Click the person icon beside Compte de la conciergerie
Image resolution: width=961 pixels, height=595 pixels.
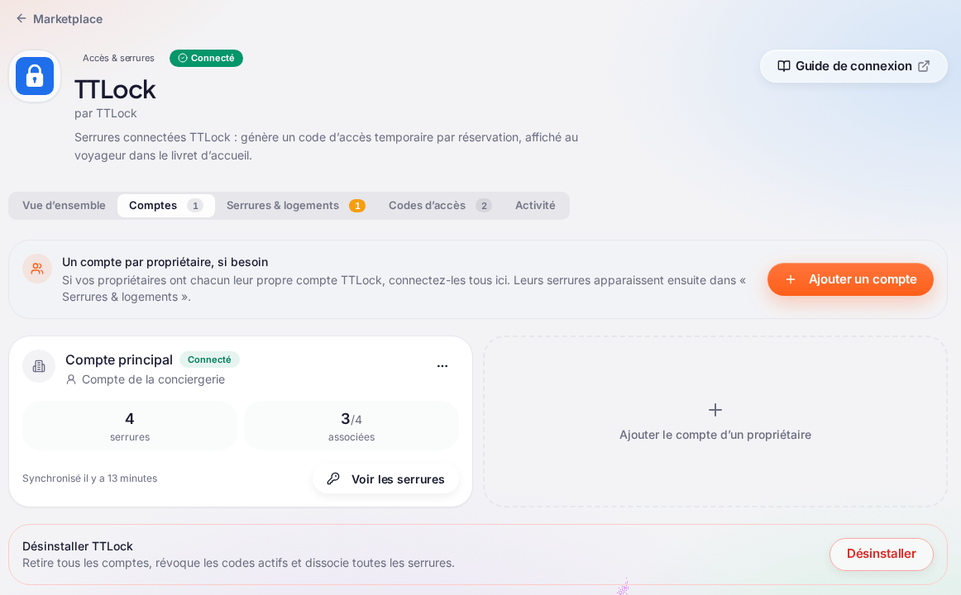pyautogui.click(x=71, y=379)
